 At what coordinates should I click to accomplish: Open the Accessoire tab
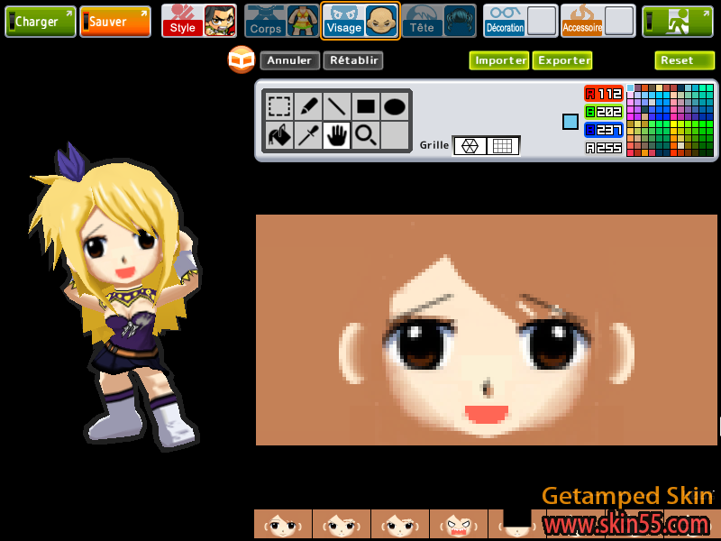(x=582, y=21)
